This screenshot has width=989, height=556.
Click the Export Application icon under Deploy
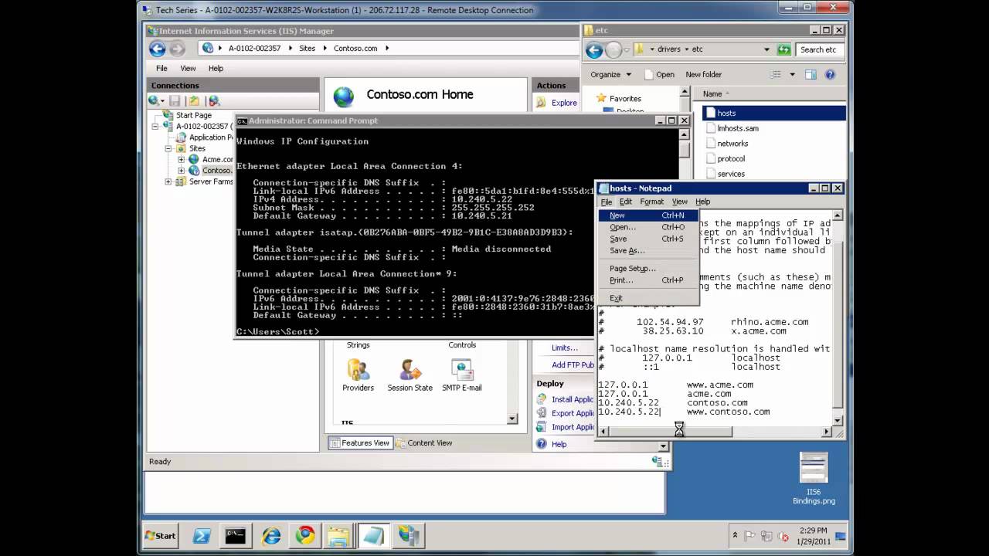point(542,413)
